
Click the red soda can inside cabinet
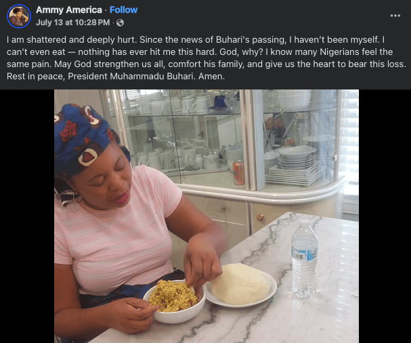pos(238,173)
